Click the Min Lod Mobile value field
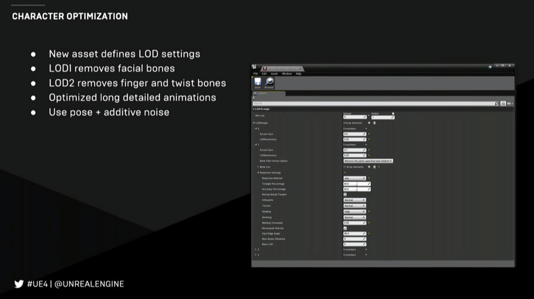 (383, 117)
